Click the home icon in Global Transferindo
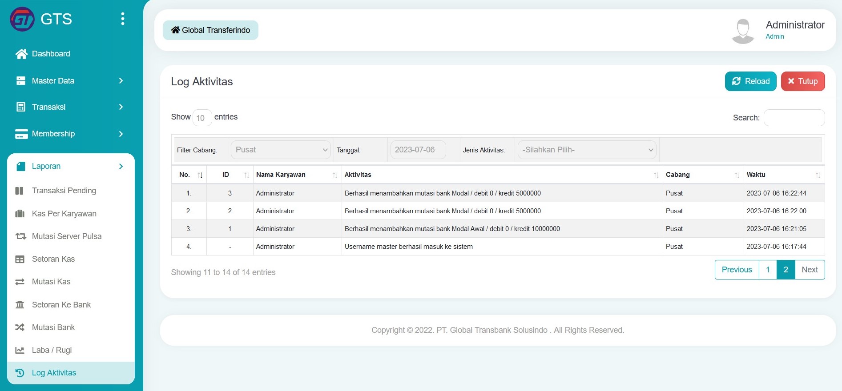Screen dimensions: 842x391 (x=175, y=30)
